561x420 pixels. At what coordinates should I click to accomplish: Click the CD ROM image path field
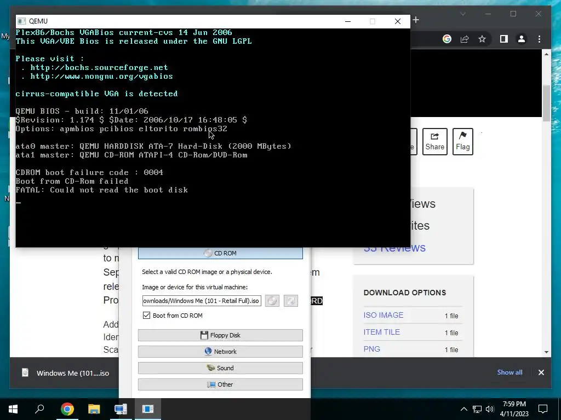pos(202,301)
